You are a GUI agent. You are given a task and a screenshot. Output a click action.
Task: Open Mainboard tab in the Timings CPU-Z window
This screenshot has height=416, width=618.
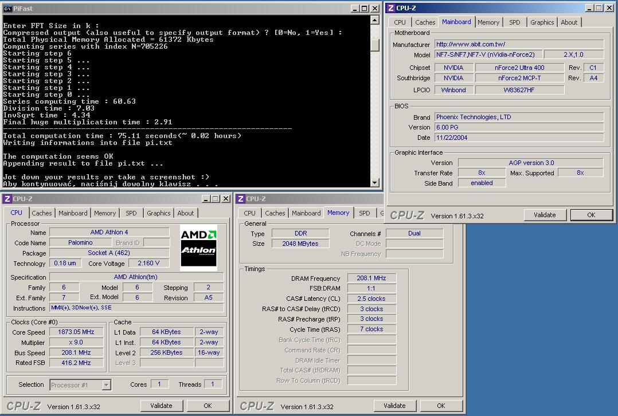(x=306, y=213)
